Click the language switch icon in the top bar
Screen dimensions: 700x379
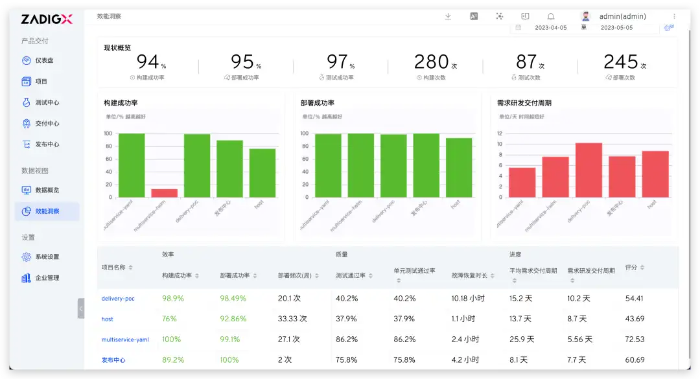474,16
